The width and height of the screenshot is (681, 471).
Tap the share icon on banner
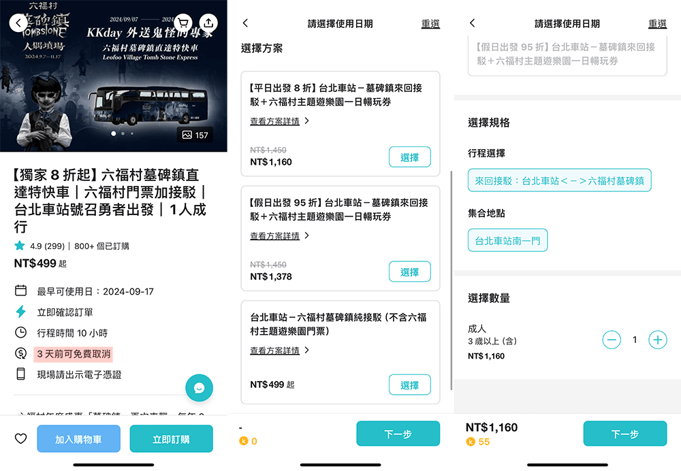point(208,22)
